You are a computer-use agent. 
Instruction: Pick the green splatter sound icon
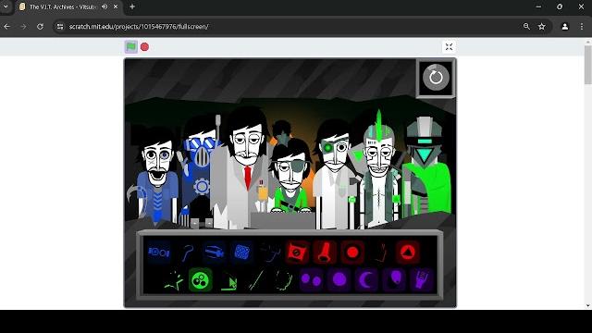[x=173, y=280]
